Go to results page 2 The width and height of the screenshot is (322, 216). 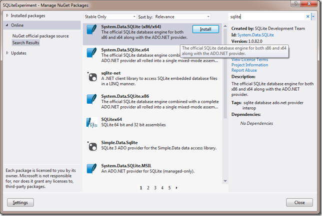[x=148, y=188]
